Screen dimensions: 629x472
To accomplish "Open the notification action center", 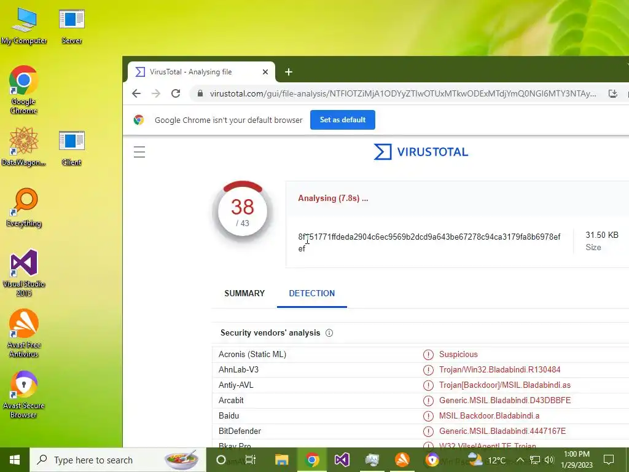I will coord(609,460).
